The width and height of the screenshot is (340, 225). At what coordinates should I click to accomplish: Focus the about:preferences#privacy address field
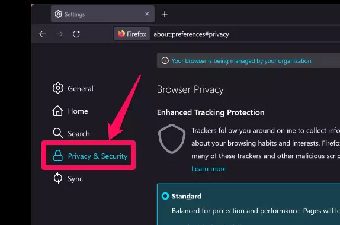coord(245,34)
